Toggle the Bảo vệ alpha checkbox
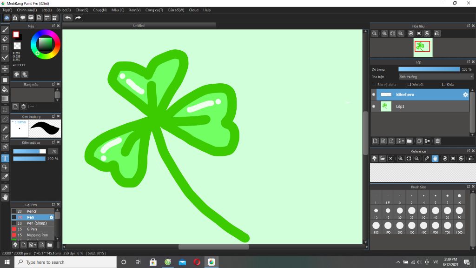The width and height of the screenshot is (476, 268). (x=374, y=85)
